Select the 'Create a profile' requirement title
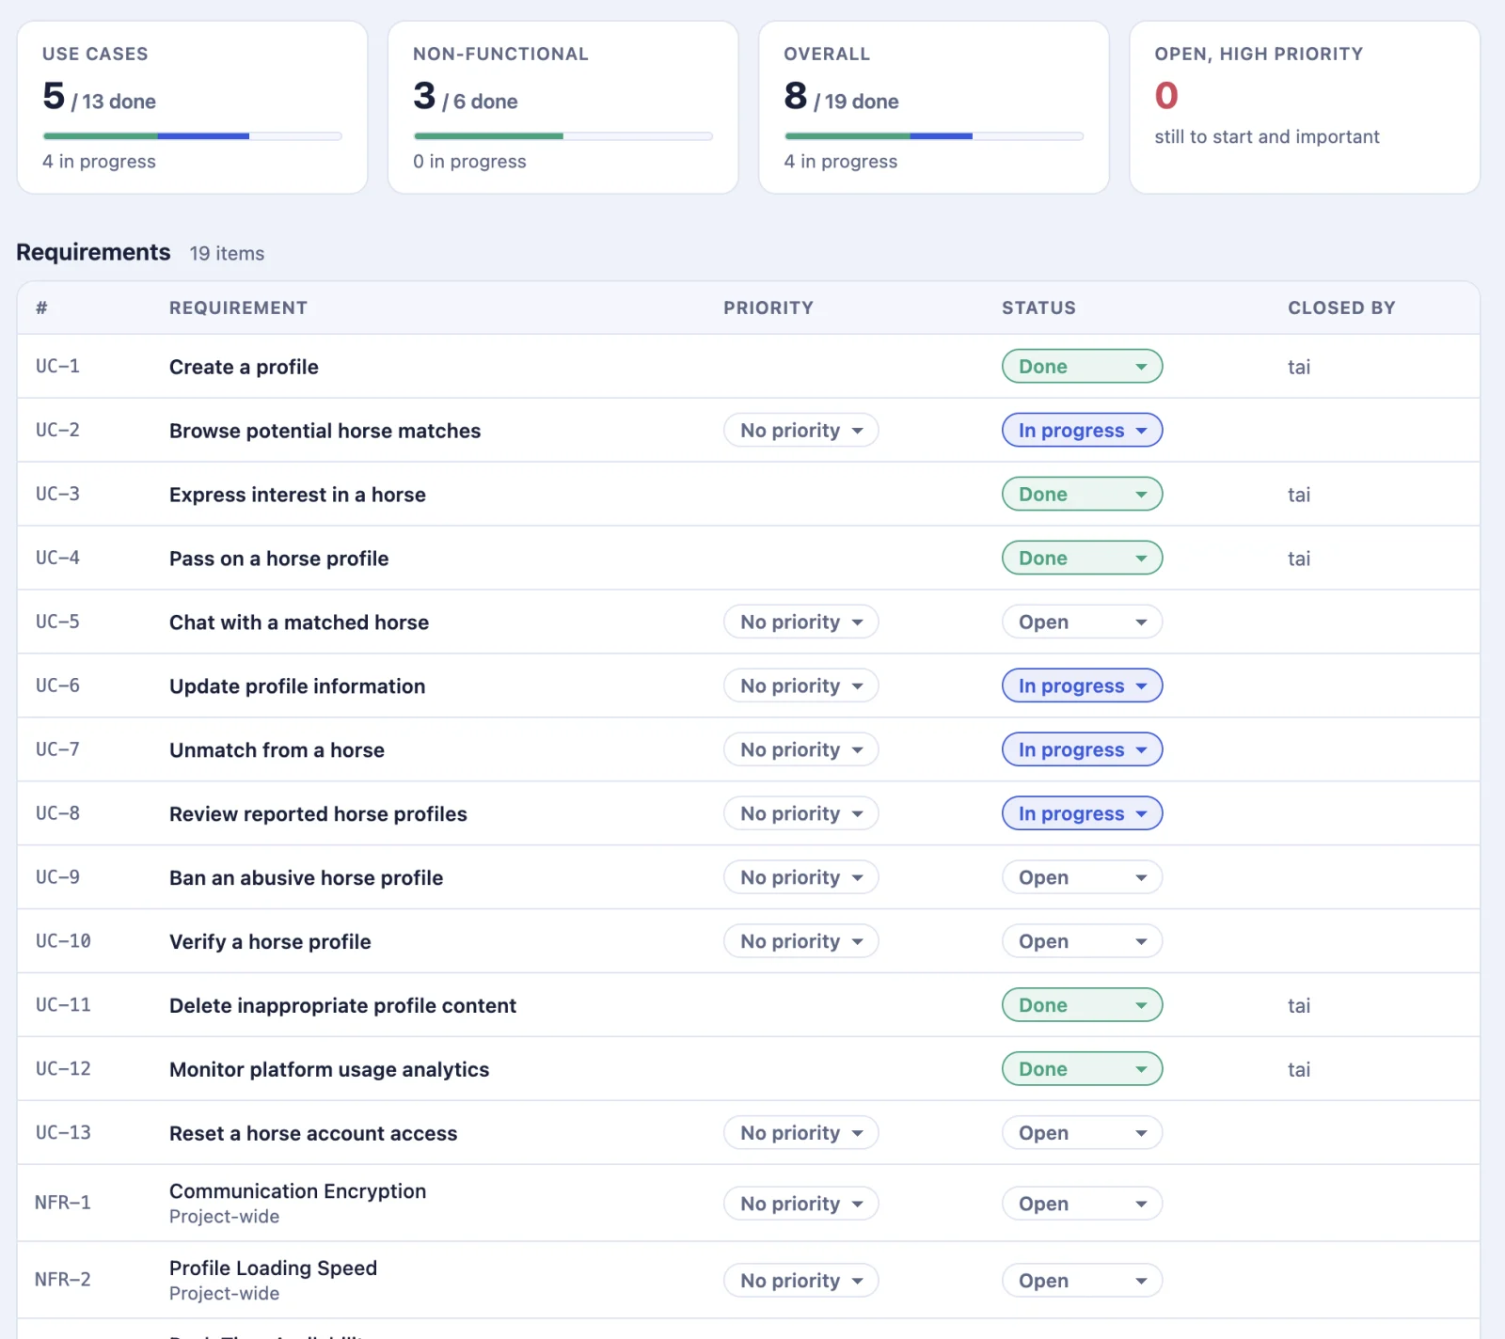 click(x=244, y=368)
